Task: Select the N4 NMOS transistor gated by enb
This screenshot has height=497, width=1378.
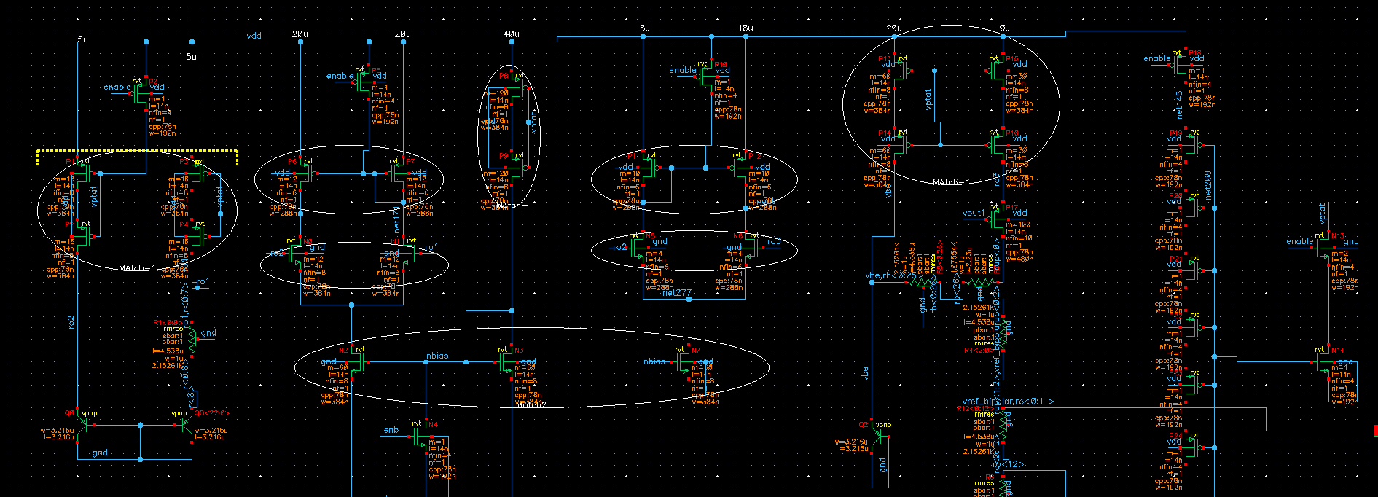Action: (422, 436)
